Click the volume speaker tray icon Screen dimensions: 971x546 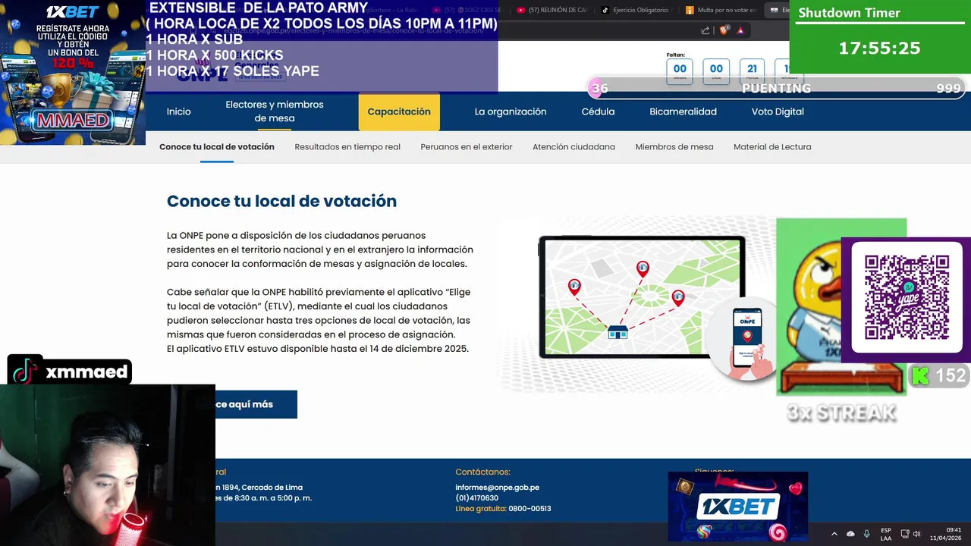tap(916, 534)
